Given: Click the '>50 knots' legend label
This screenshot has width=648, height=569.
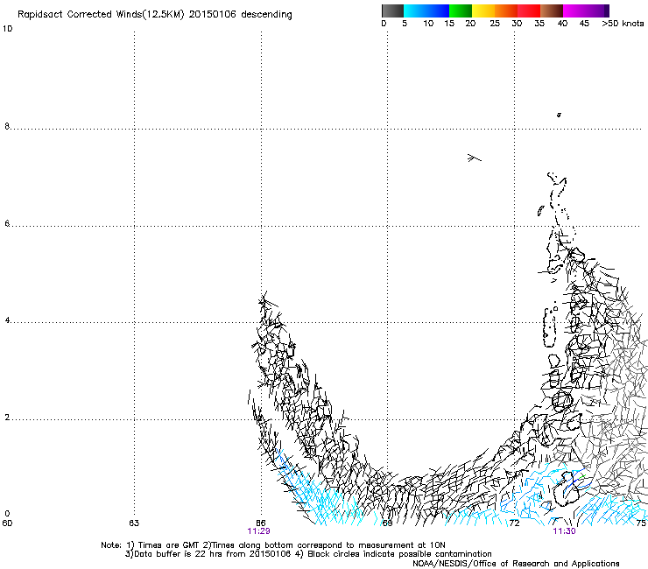Looking at the screenshot, I should tap(623, 24).
